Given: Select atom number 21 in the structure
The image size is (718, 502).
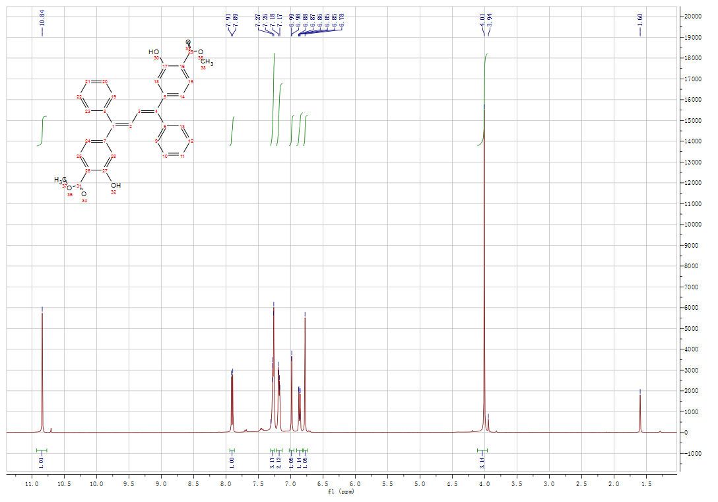Looking at the screenshot, I should coord(87,82).
